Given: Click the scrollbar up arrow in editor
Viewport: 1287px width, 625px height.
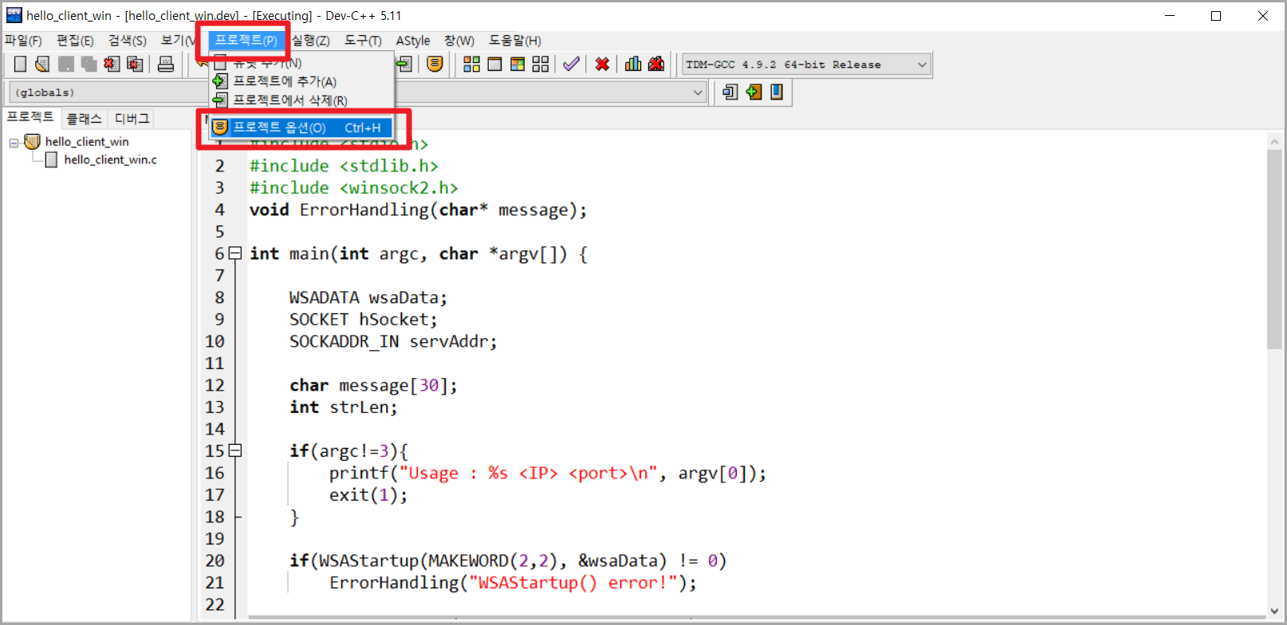Looking at the screenshot, I should [x=1274, y=141].
